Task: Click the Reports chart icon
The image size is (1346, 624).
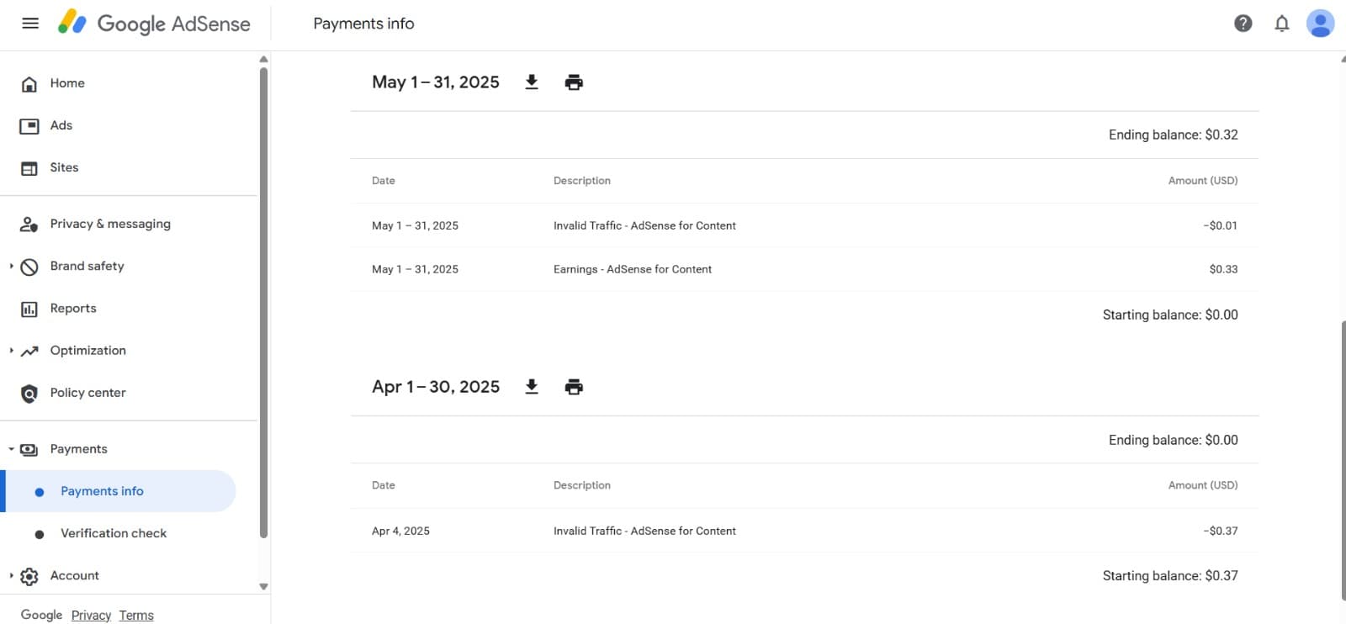Action: click(29, 309)
